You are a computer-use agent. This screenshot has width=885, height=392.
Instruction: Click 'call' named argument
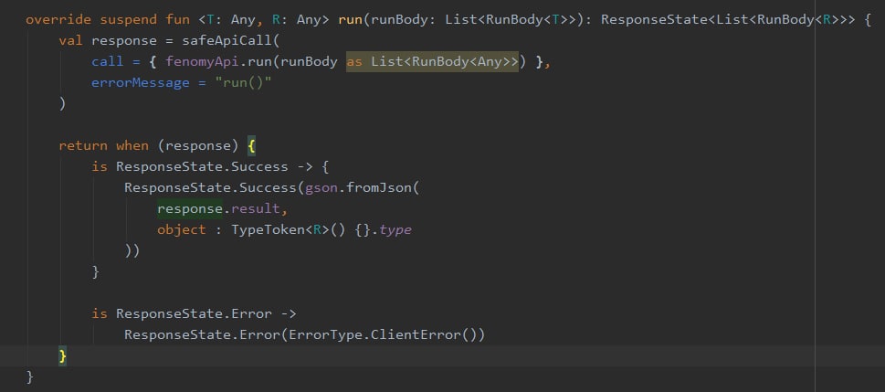107,61
